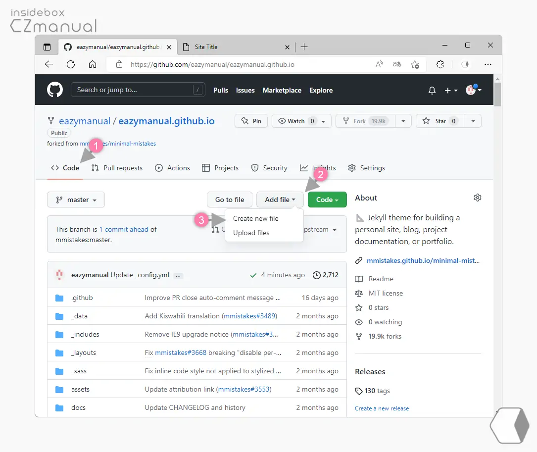Screen dimensions: 537x452
Task: Add this page to favorites
Action: [x=415, y=64]
